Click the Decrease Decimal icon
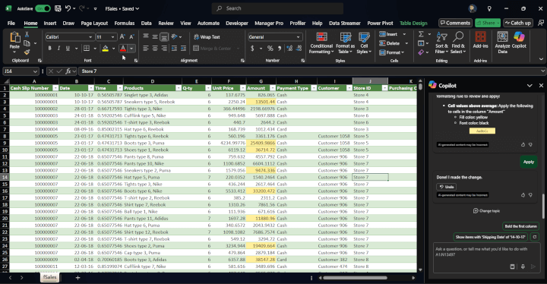The width and height of the screenshot is (547, 284). [299, 48]
